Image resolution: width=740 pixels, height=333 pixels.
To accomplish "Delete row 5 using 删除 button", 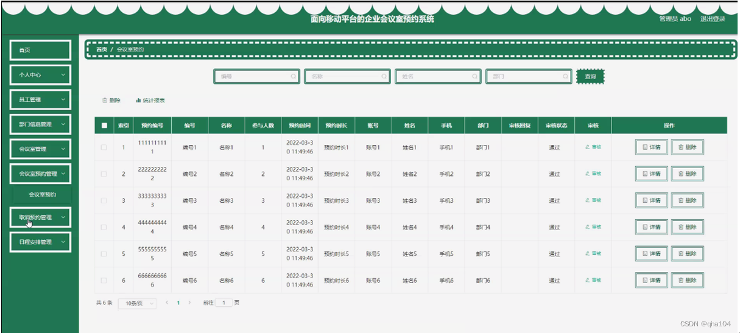I will pos(687,254).
